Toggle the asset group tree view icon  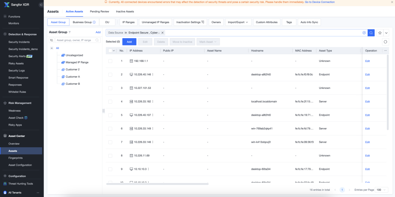click(51, 40)
